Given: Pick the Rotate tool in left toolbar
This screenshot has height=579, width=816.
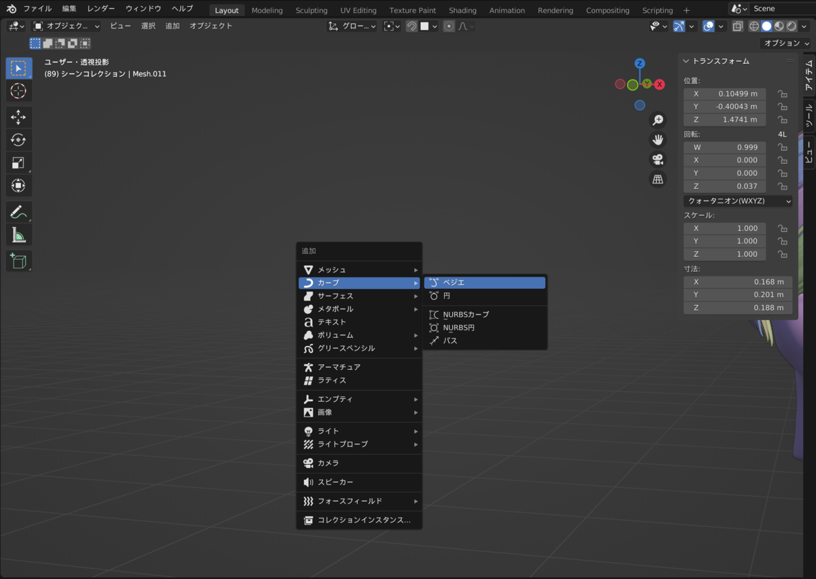Looking at the screenshot, I should tap(18, 140).
